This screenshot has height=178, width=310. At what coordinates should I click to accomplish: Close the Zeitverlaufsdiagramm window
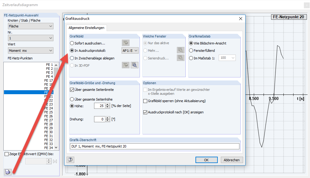pos(307,5)
